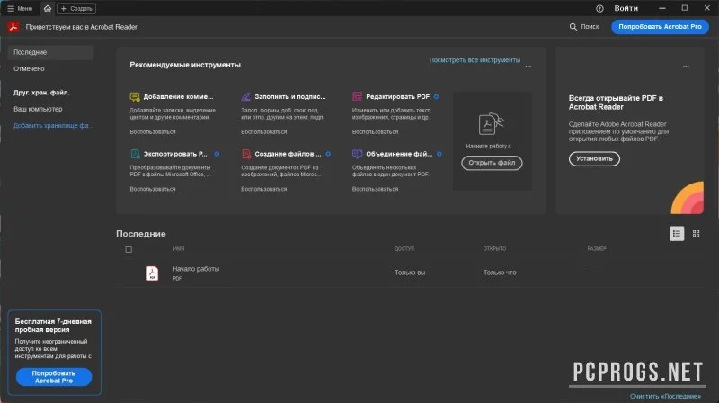The image size is (719, 403).
Task: Open options ellipsis of recommended tools
Action: (528, 67)
